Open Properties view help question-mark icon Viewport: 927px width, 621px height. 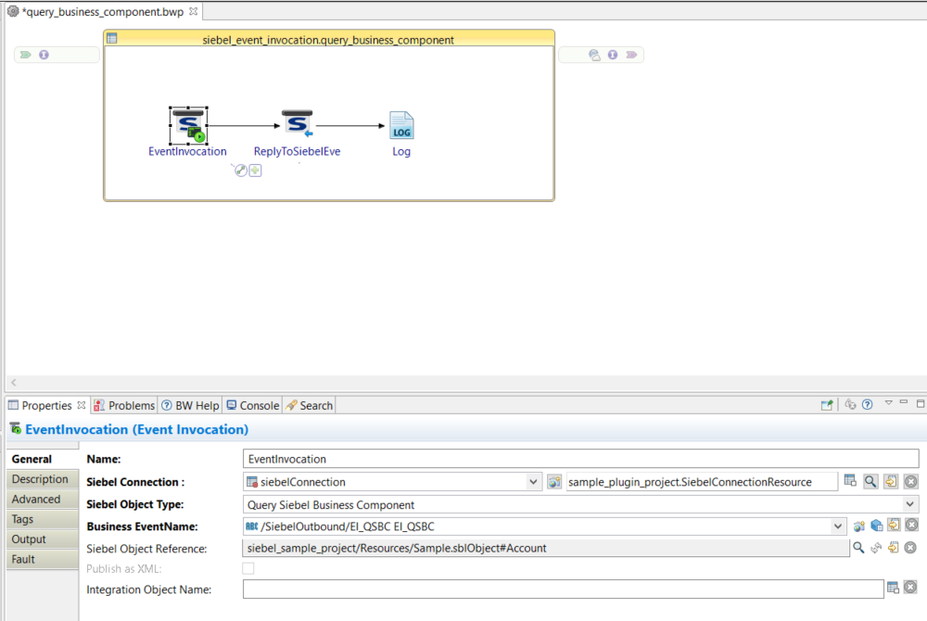[x=868, y=405]
